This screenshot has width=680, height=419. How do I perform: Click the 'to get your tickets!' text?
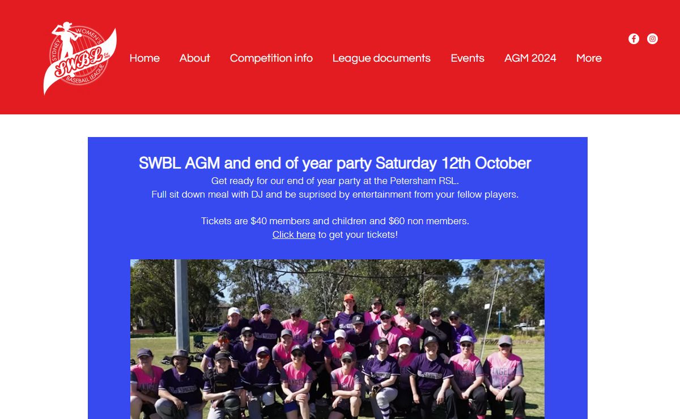point(358,234)
